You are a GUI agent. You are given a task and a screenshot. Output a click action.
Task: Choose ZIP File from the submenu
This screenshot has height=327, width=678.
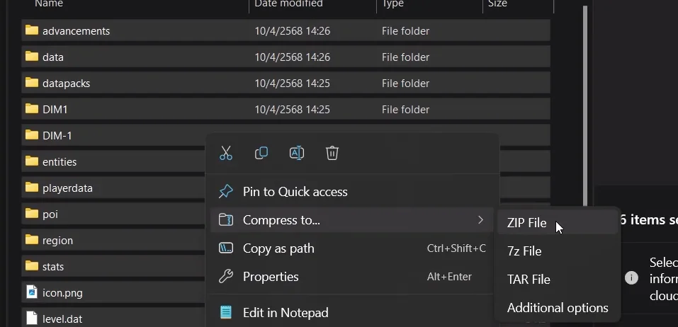(x=526, y=223)
